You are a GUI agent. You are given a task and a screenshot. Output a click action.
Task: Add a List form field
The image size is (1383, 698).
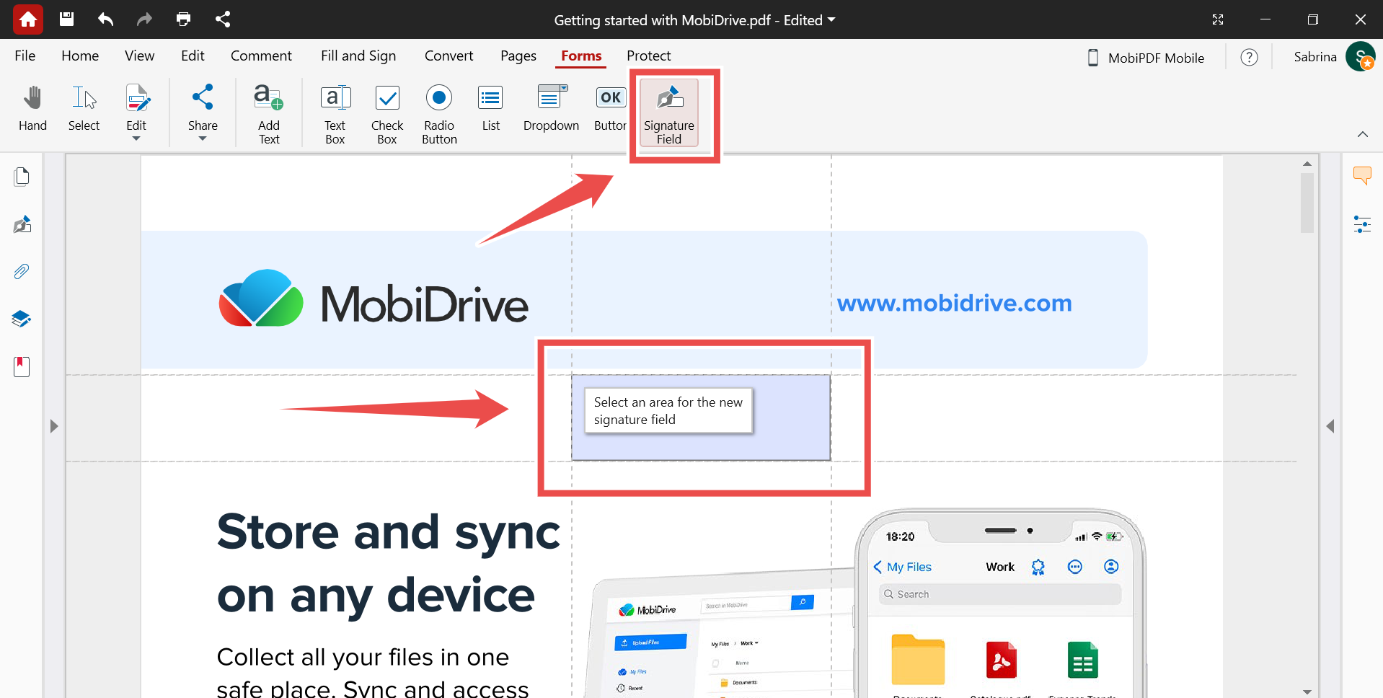pos(490,108)
